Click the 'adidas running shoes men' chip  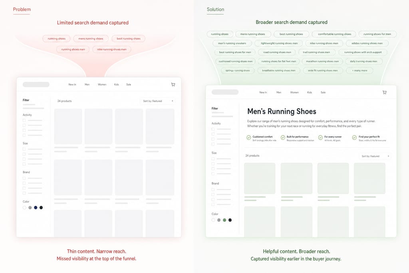367,43
